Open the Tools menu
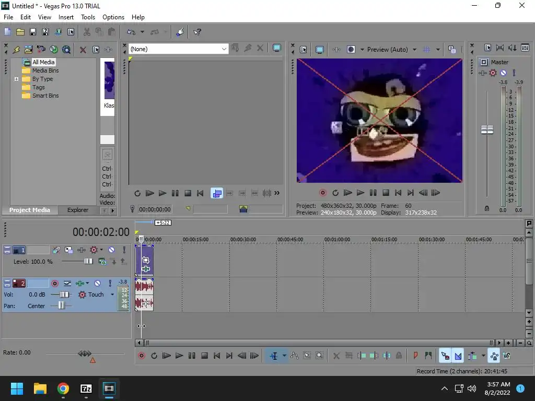 (88, 17)
